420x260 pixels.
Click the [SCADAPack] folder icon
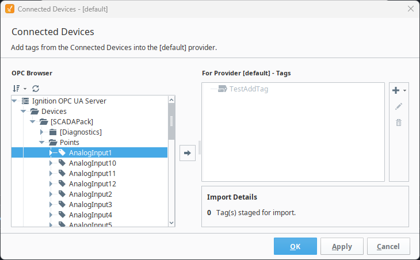click(x=44, y=121)
